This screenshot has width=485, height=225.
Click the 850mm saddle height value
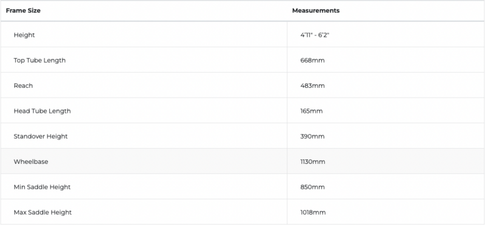click(312, 187)
